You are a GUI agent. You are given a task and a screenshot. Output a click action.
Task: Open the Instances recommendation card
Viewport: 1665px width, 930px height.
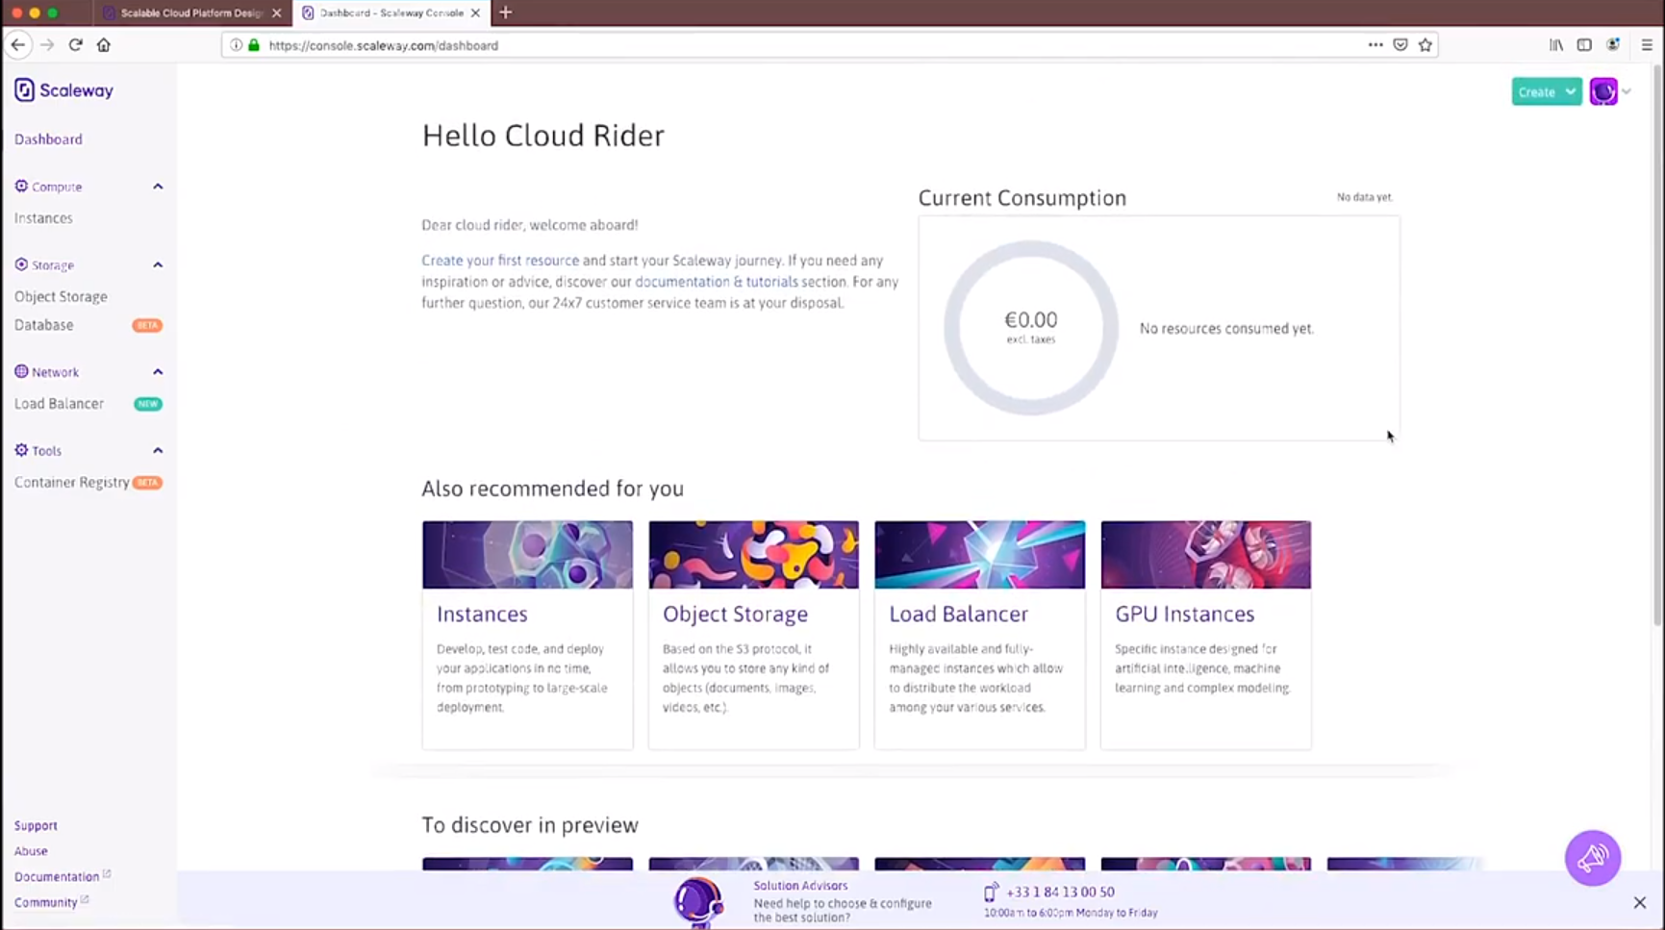pos(527,635)
